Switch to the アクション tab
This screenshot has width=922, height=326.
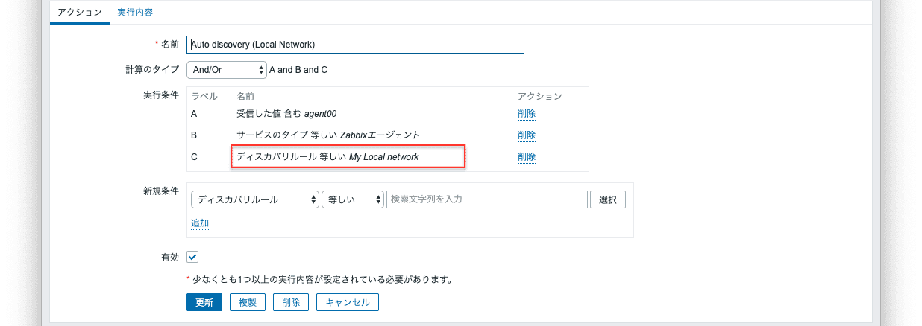[80, 13]
